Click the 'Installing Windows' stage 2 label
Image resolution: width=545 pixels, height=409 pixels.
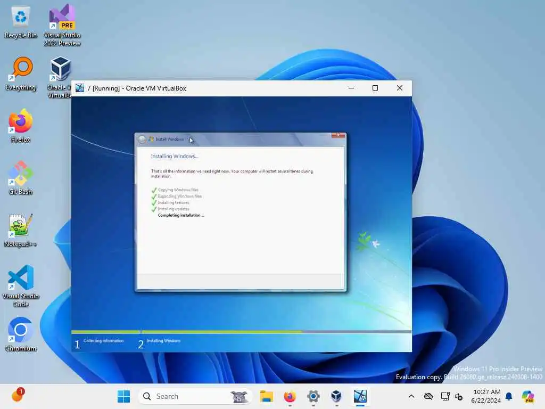pos(164,341)
